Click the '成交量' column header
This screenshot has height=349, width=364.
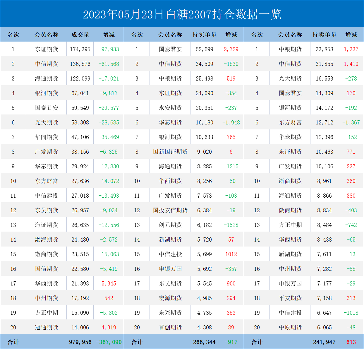tap(80, 35)
